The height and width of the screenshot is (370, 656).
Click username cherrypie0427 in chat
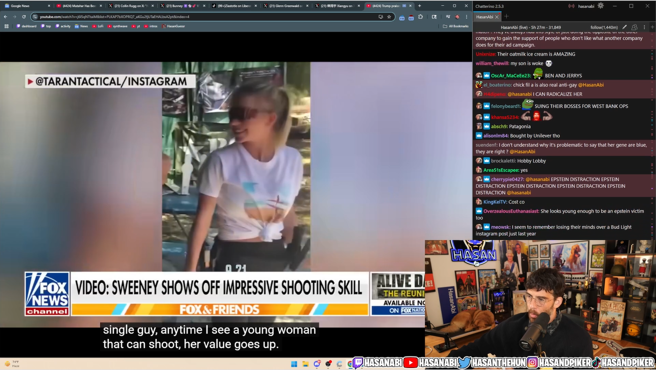(507, 179)
